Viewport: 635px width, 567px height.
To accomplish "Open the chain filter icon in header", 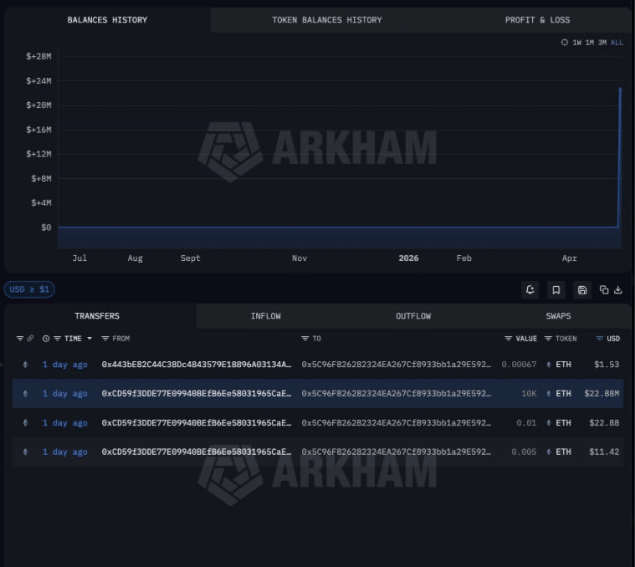I will [19, 339].
